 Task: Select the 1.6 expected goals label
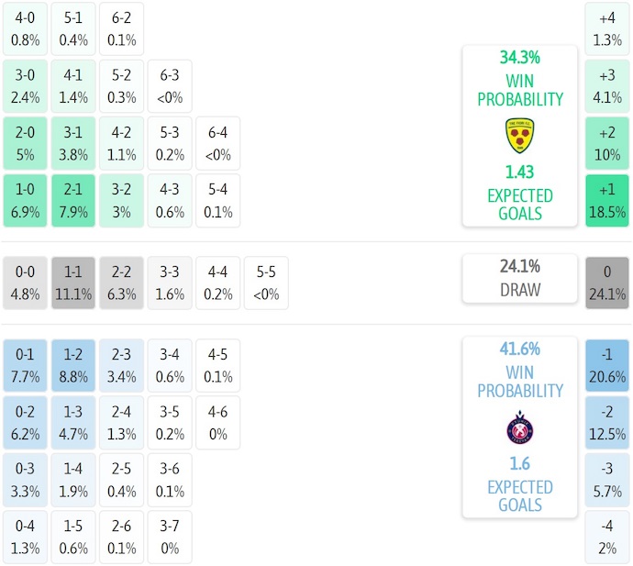[520, 464]
